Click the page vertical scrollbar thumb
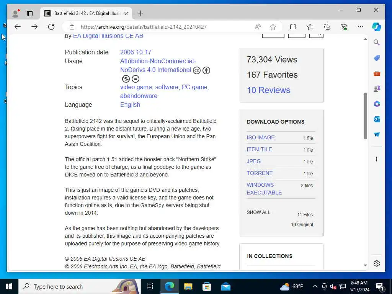 pyautogui.click(x=365, y=116)
